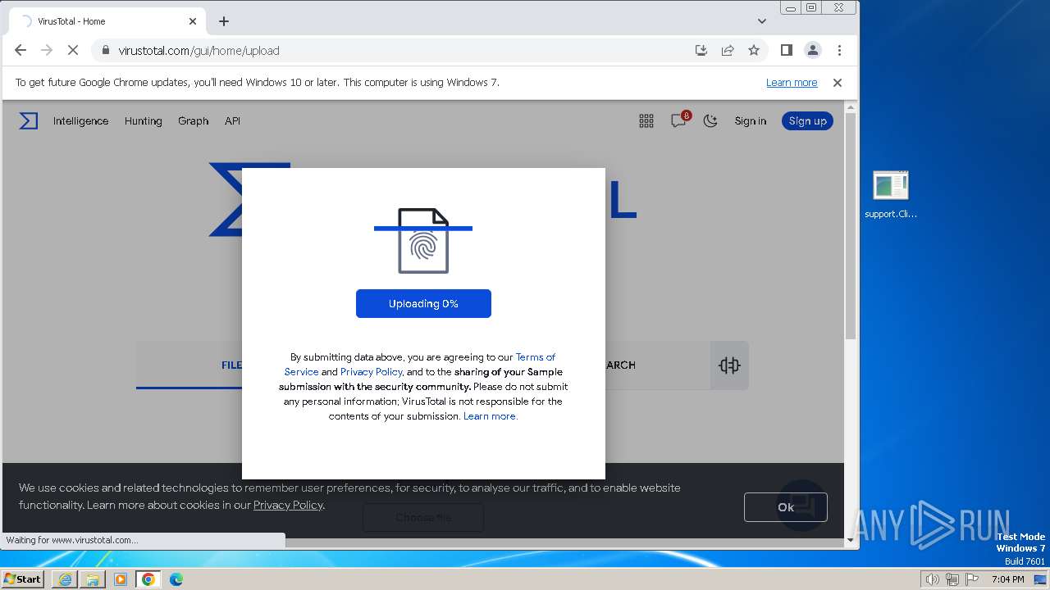
Task: Click Chrome's back arrow
Action: coord(21,50)
